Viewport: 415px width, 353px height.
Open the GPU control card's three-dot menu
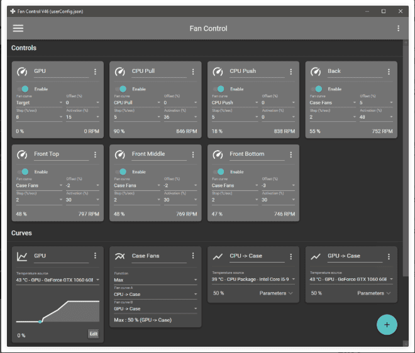tap(96, 72)
